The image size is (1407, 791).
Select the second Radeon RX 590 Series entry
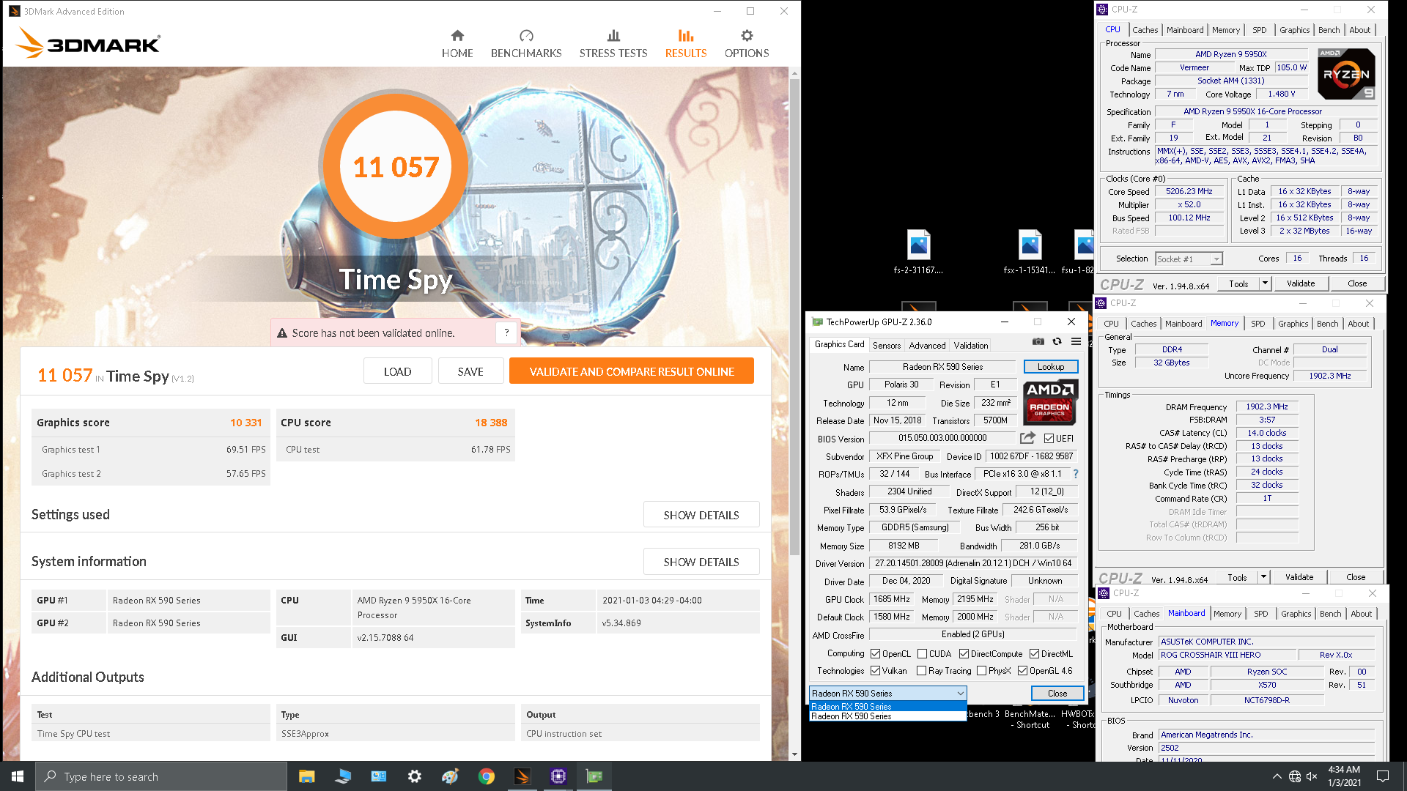pos(887,716)
